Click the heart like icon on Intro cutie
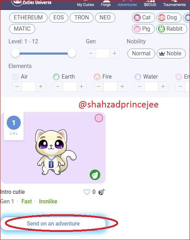 coord(87,192)
